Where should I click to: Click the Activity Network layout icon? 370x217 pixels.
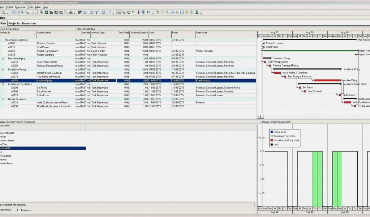[22, 12]
